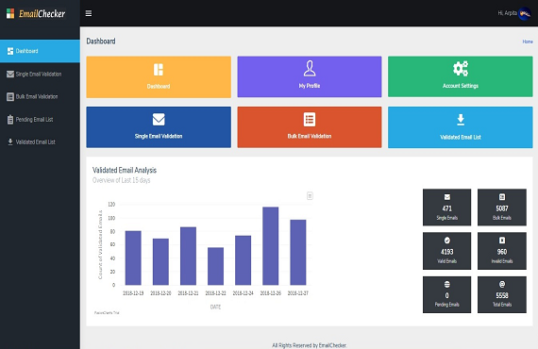Follow the Home breadcrumb link
This screenshot has width=538, height=349.
point(528,42)
